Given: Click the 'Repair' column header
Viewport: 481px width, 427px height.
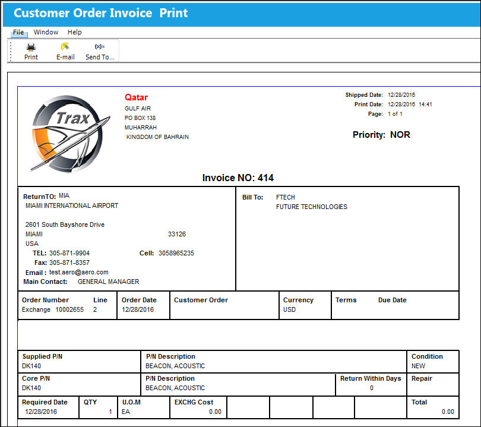Looking at the screenshot, I should (422, 378).
